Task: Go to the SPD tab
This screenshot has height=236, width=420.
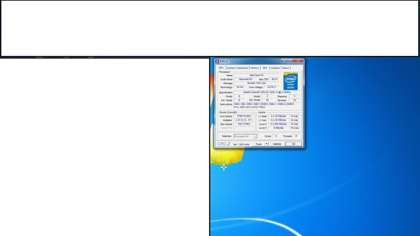Action: (265, 68)
